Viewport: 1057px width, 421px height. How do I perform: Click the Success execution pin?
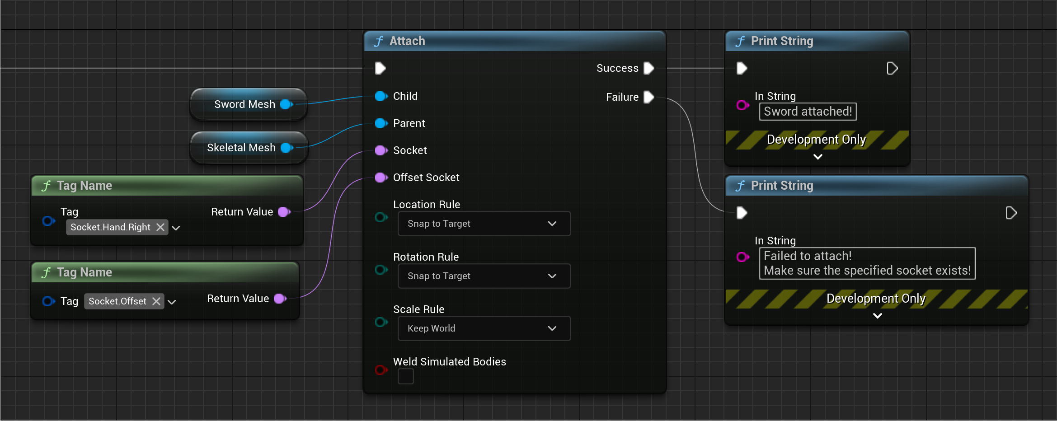tap(648, 68)
